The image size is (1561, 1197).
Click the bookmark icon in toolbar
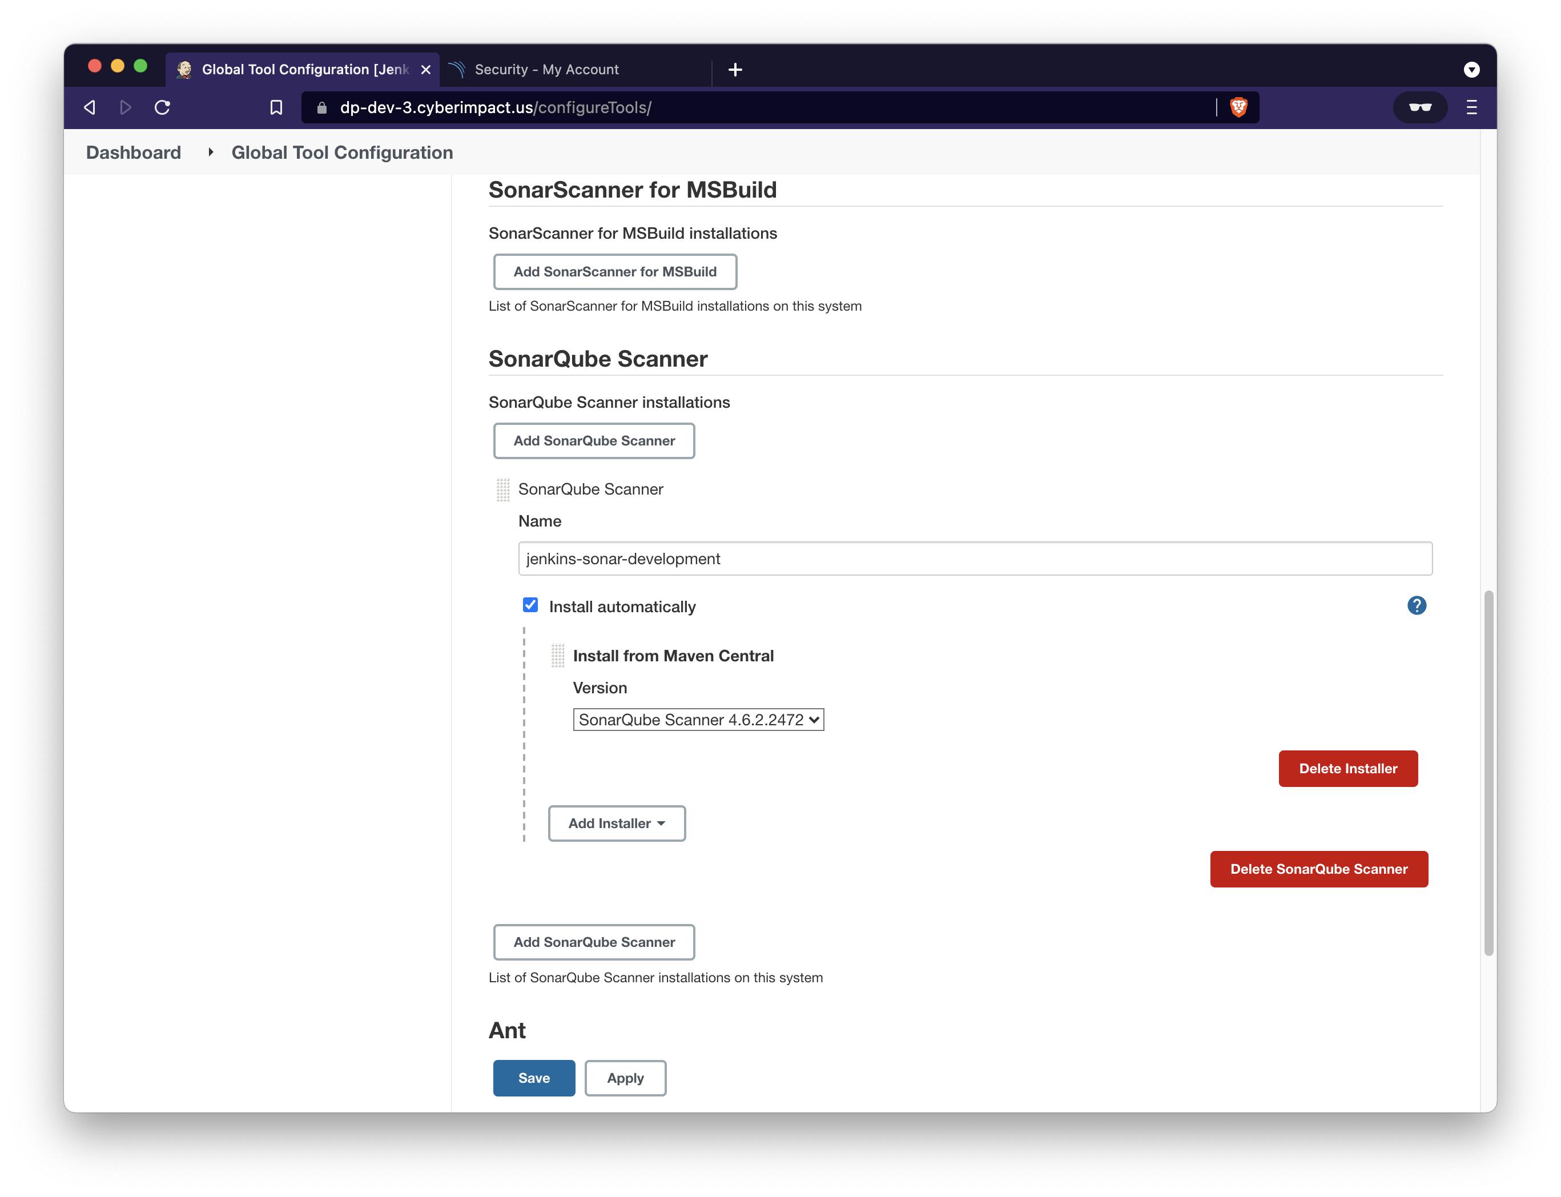pos(276,107)
